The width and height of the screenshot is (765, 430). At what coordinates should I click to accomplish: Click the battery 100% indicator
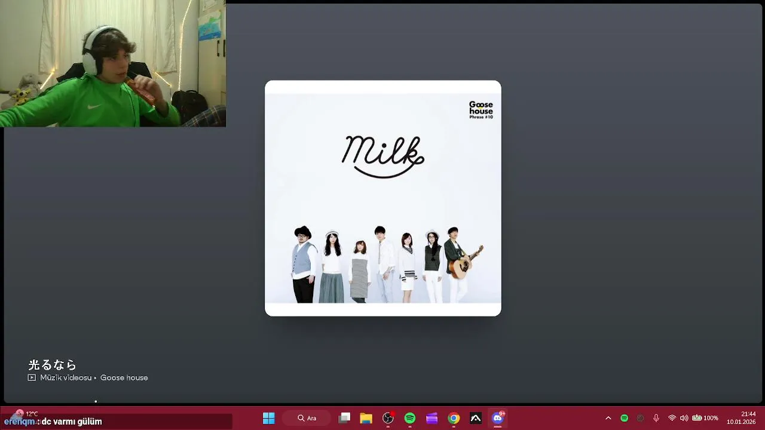(x=705, y=418)
